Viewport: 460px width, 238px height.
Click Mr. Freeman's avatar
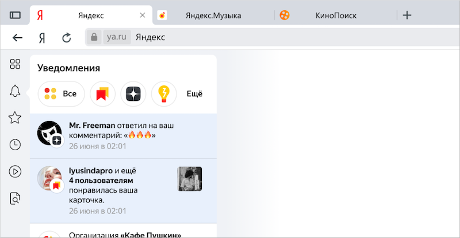49,133
